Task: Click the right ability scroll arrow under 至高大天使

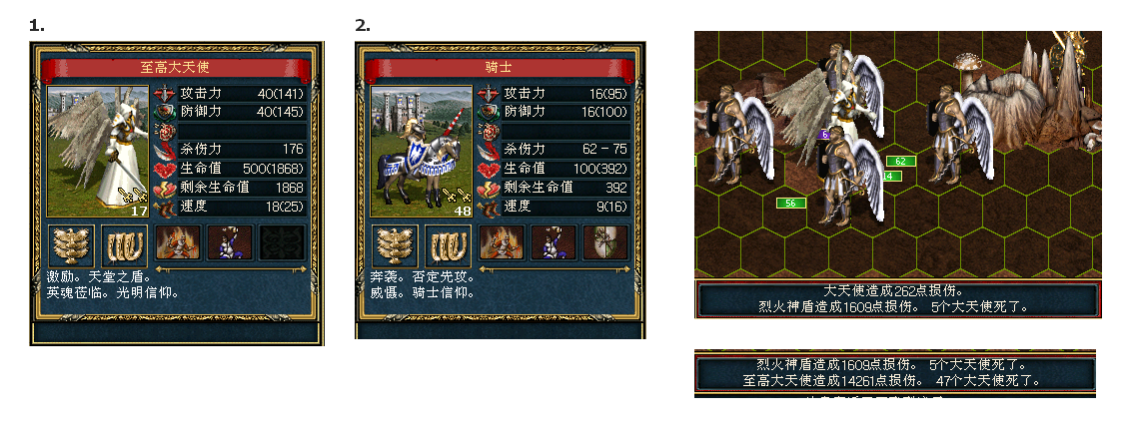Action: pyautogui.click(x=303, y=269)
